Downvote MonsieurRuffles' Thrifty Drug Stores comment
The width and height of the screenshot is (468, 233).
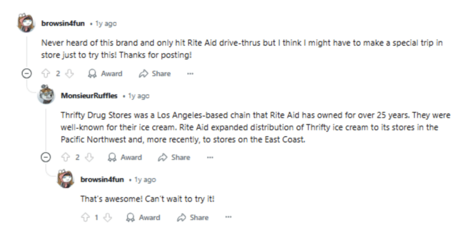click(x=90, y=157)
